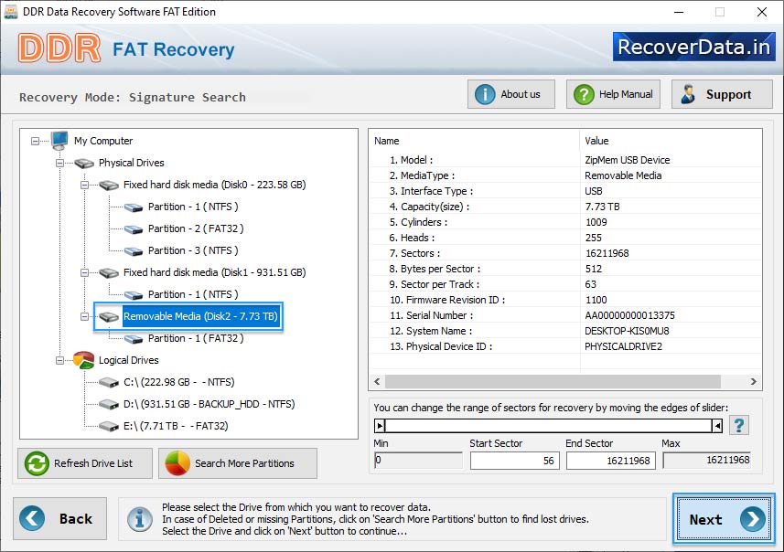784x552 pixels.
Task: Click the E:\ FAT32 drive icon
Action: (x=109, y=427)
